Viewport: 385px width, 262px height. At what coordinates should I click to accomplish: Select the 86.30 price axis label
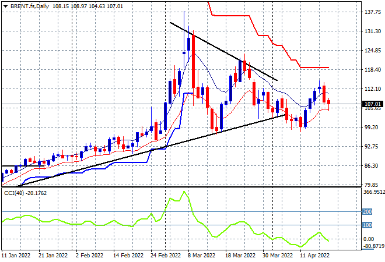[371, 166]
